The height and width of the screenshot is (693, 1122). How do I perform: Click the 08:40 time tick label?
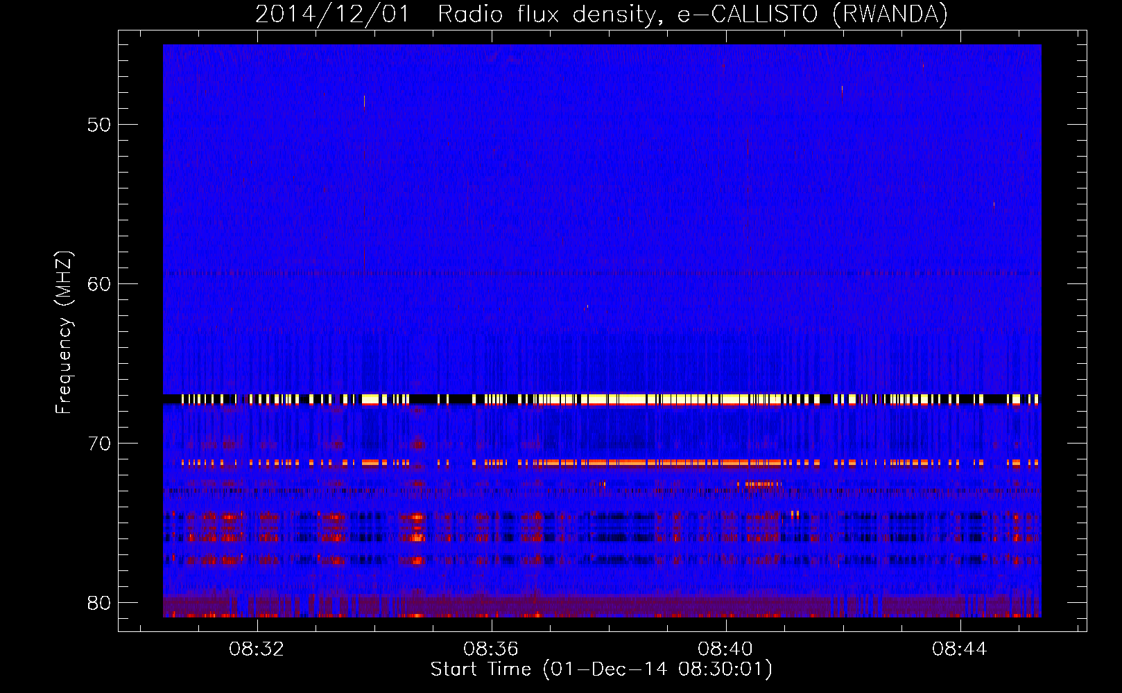[x=725, y=649]
